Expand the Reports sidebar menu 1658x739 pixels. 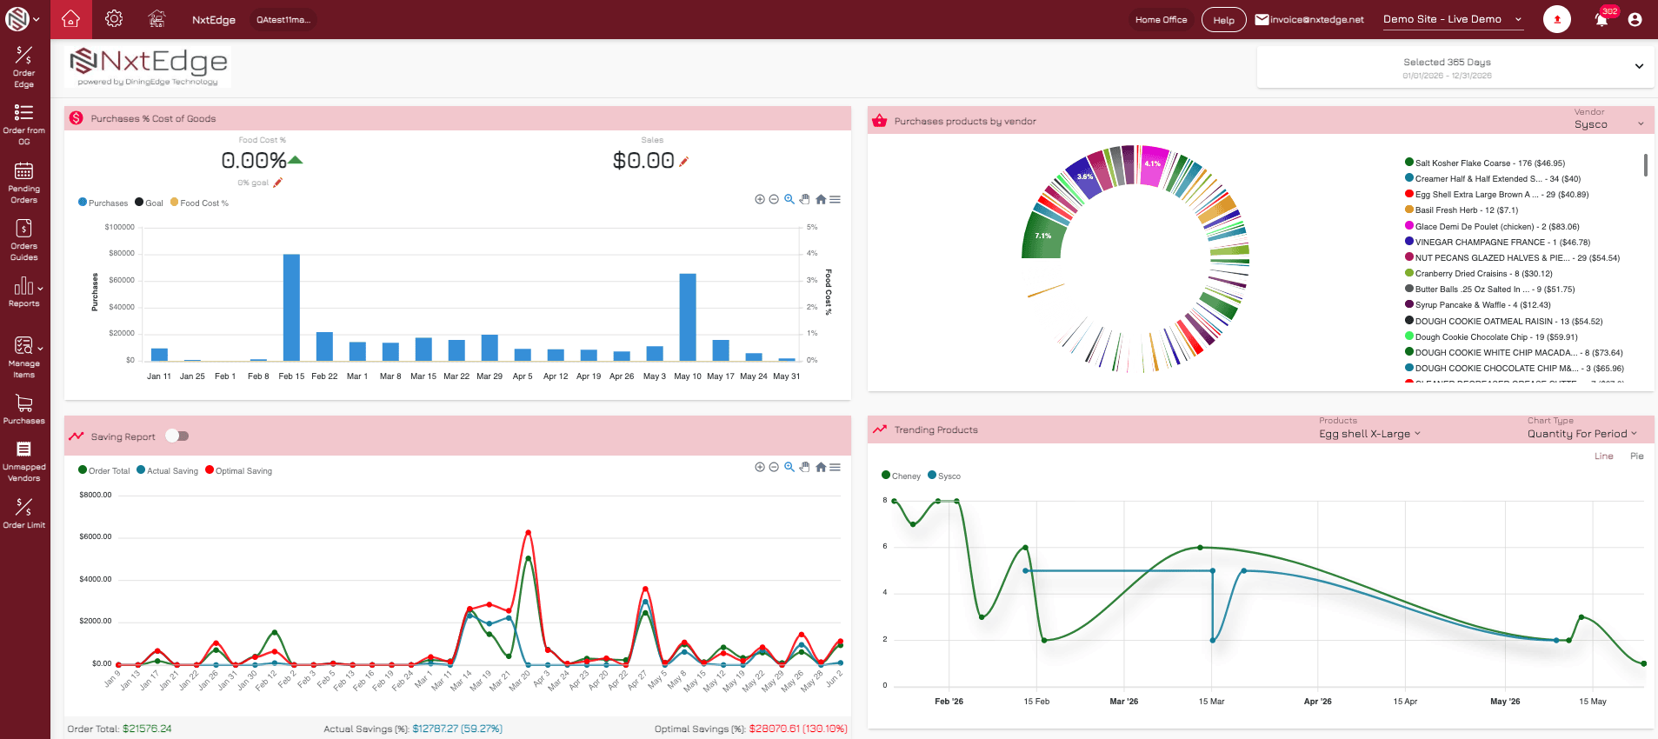[x=24, y=292]
